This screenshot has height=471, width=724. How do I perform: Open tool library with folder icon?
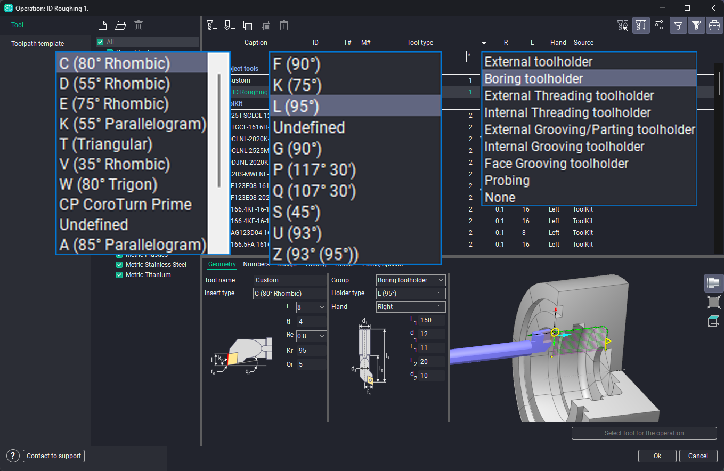click(x=120, y=25)
